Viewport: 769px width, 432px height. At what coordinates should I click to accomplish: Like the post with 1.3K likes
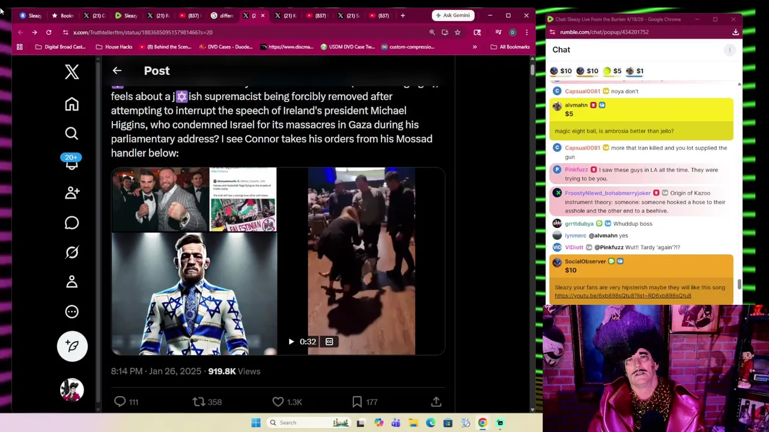278,401
